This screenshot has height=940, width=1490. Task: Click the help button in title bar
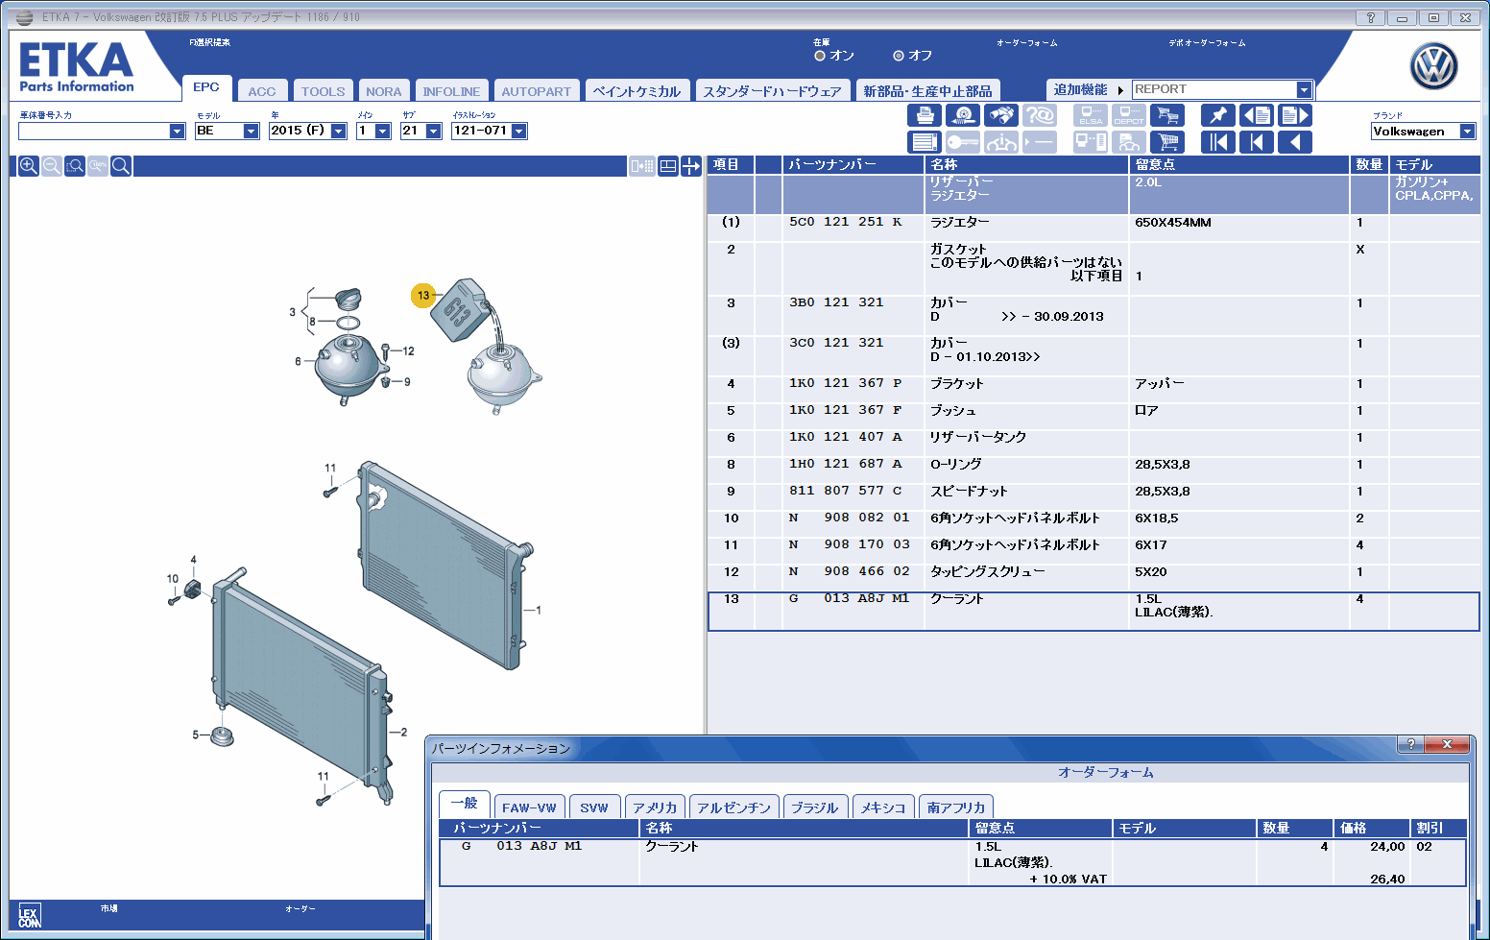click(1370, 17)
